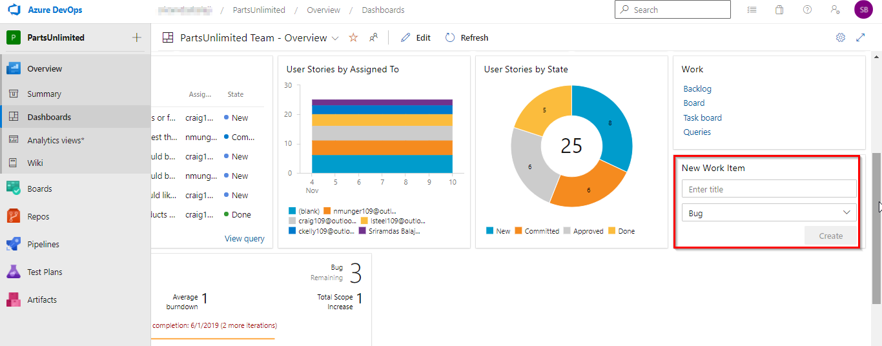Click the Create button
Screen dimensions: 882x346
tap(830, 236)
